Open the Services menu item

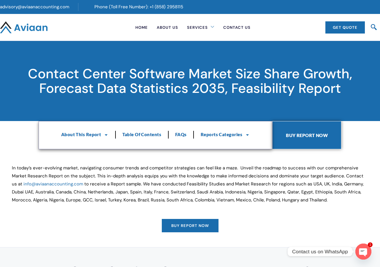(197, 27)
